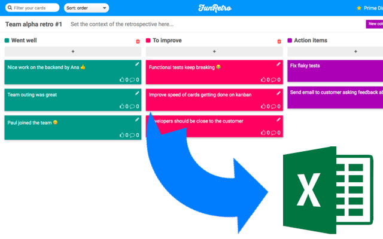Comment on 'Team outing was great' card
Viewport: 383px width, 239px height.
(132, 106)
